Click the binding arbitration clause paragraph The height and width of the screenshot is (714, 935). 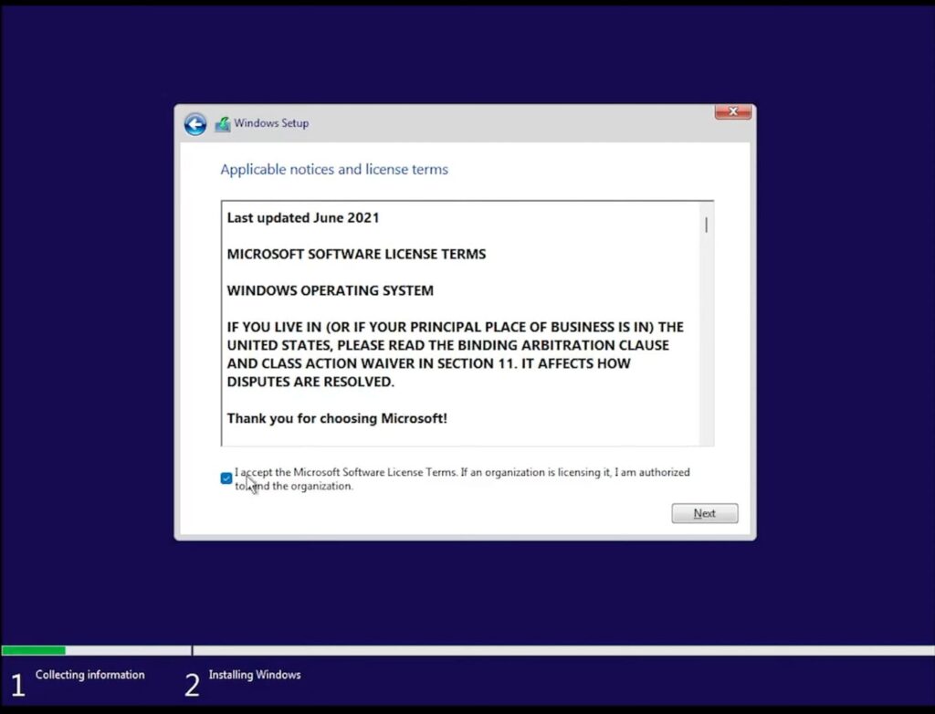(x=454, y=354)
